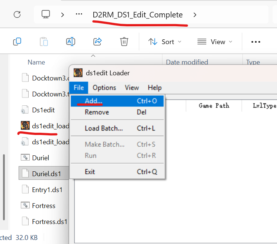Open the Sort dropdown
The width and height of the screenshot is (277, 244).
pyautogui.click(x=165, y=42)
